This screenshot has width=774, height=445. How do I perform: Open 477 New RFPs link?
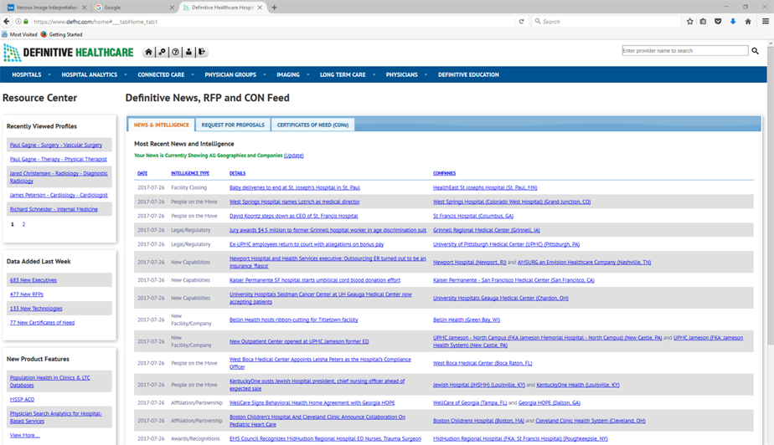coord(27,294)
